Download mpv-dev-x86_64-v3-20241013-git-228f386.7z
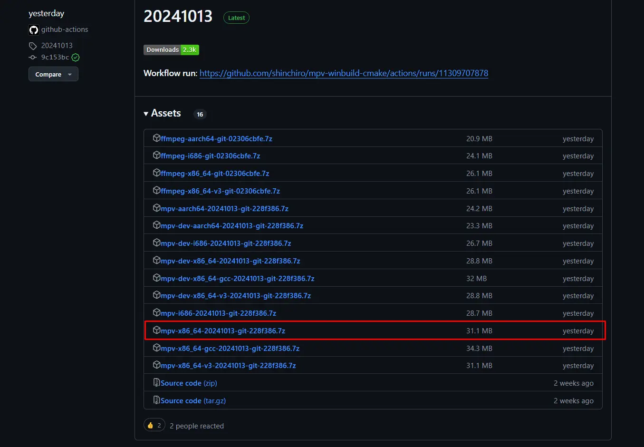Viewport: 644px width, 447px height. 236,296
